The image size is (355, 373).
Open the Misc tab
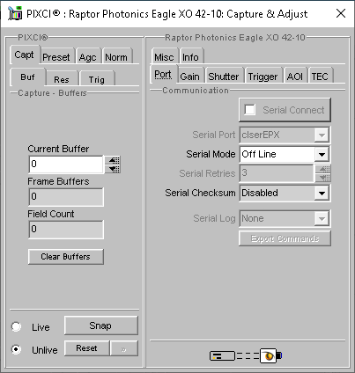165,56
